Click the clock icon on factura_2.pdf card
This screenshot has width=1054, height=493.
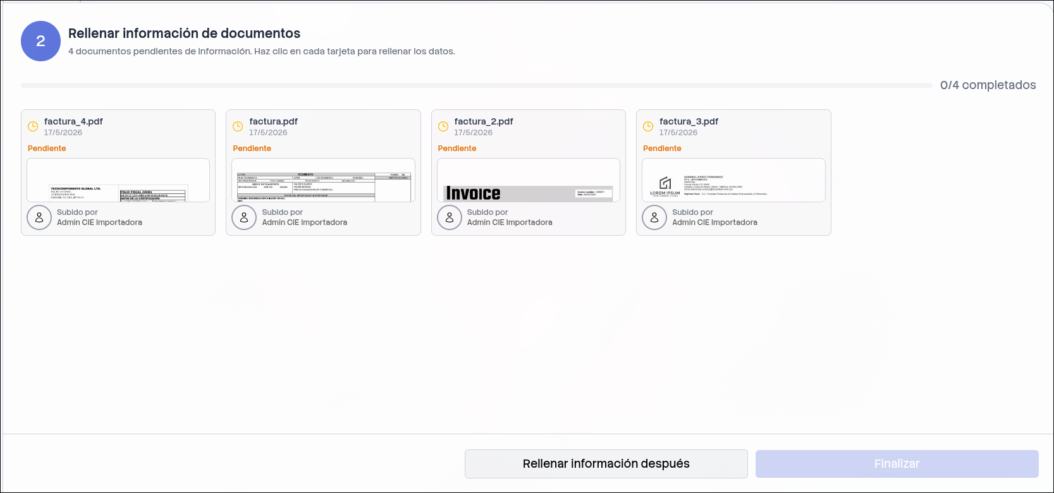tap(443, 126)
